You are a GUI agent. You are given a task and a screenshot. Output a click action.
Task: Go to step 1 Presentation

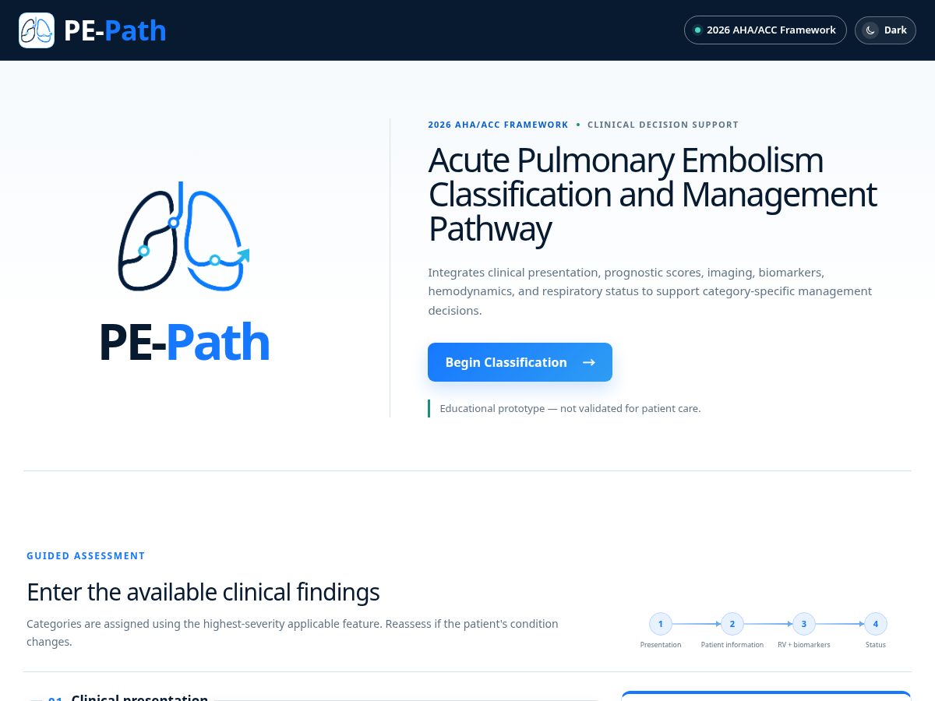click(661, 631)
